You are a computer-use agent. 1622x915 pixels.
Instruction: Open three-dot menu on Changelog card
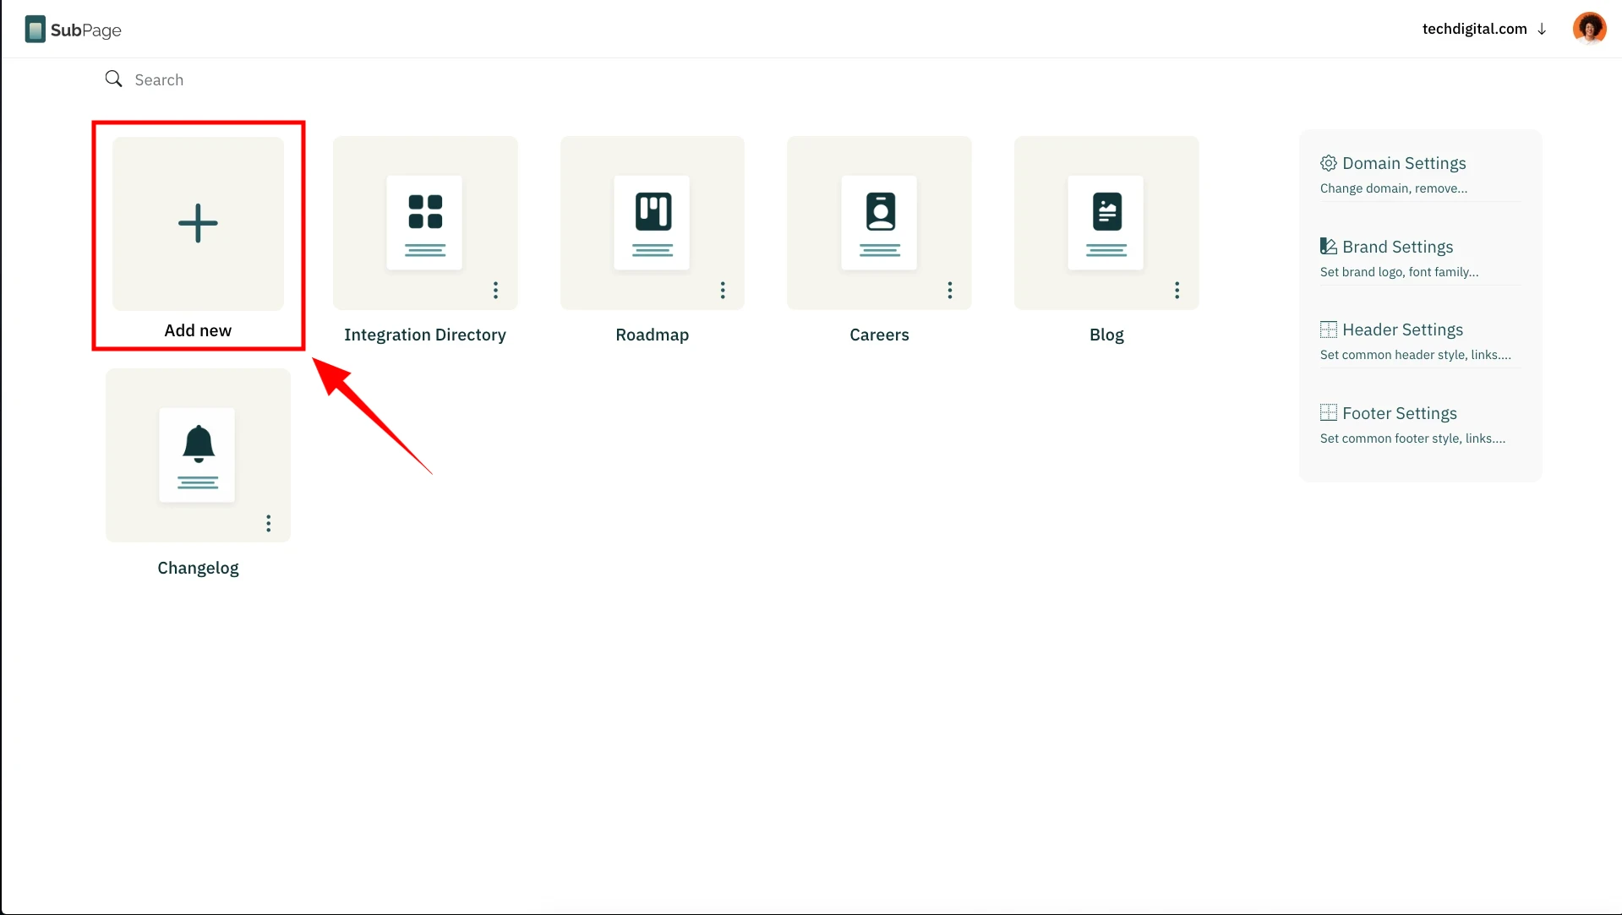click(269, 524)
